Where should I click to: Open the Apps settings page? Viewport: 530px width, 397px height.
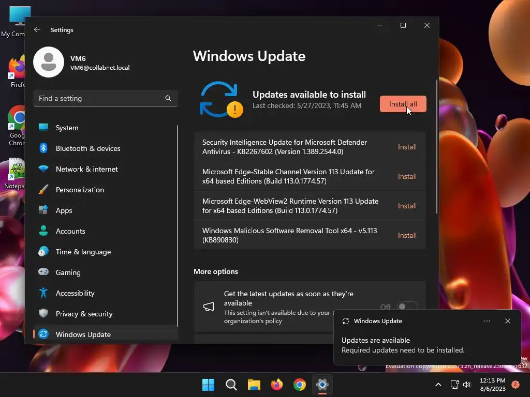(106, 210)
